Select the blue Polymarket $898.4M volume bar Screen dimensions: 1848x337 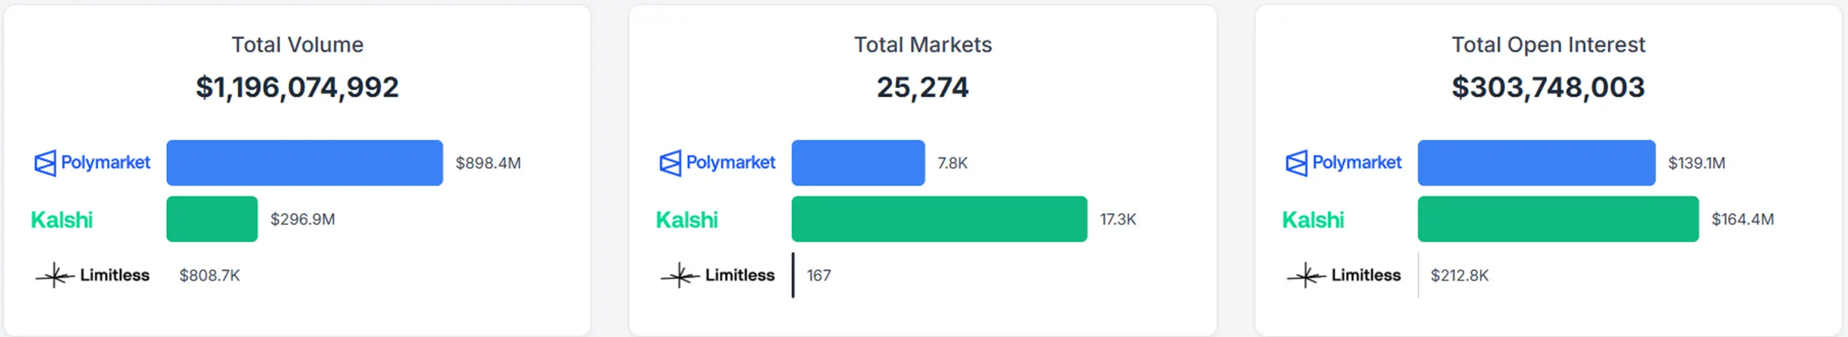coord(304,162)
